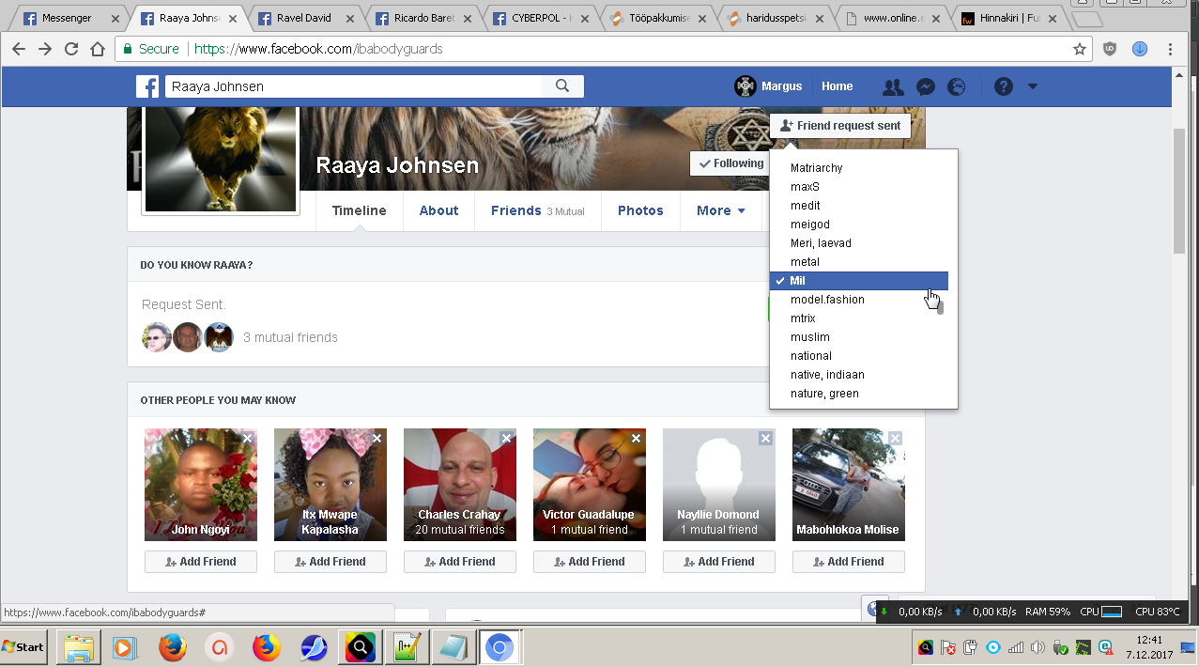Click the blue download extension icon
This screenshot has width=1199, height=667.
click(1140, 49)
